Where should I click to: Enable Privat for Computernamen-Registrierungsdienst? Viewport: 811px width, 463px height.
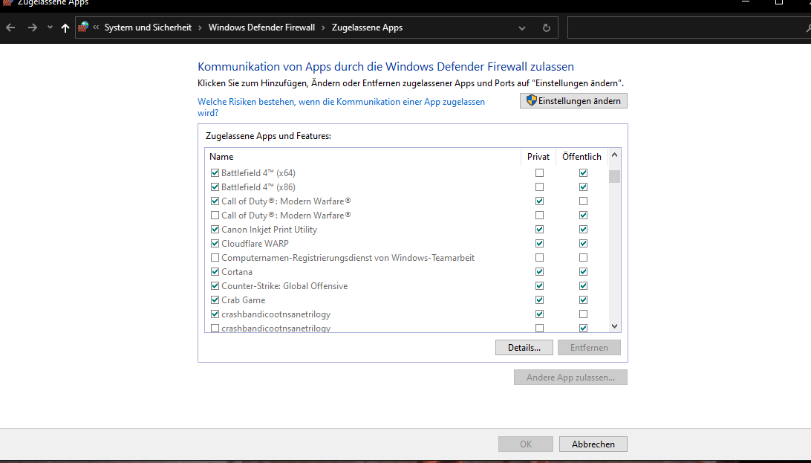click(x=539, y=258)
